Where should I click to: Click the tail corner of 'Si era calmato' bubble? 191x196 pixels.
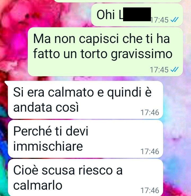tap(6, 83)
